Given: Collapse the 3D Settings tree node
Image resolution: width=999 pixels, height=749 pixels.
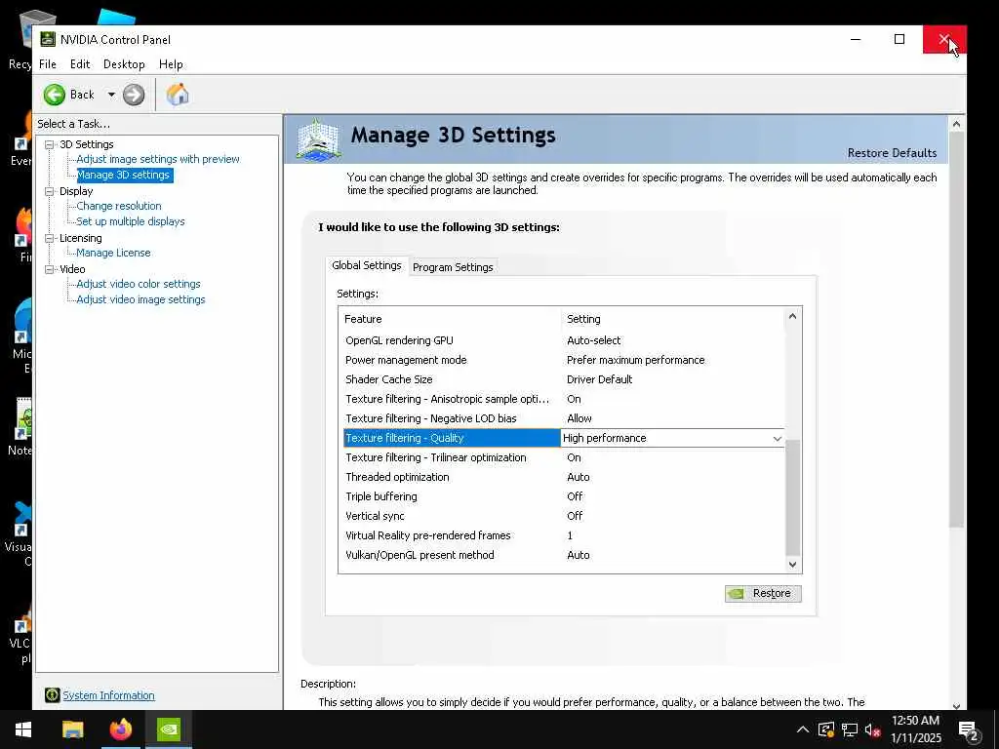Looking at the screenshot, I should [49, 144].
